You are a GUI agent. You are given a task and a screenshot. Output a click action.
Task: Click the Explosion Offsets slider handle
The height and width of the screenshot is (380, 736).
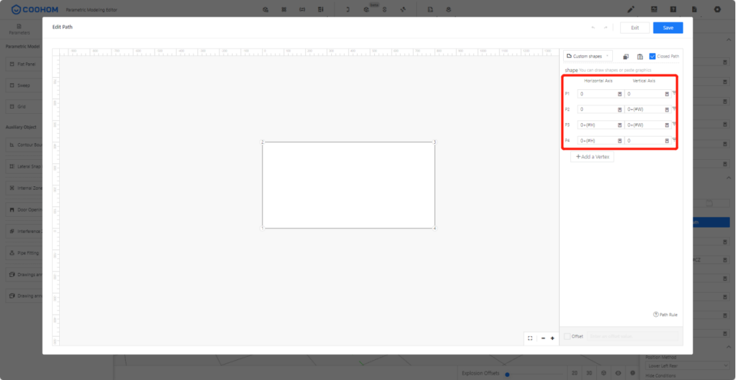click(x=507, y=375)
